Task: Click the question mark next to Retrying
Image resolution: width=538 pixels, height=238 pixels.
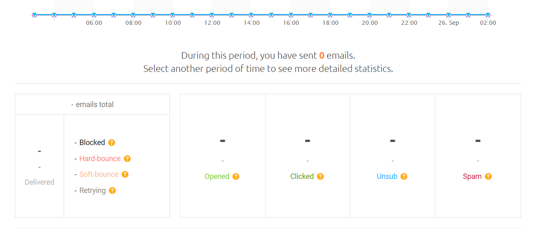Action: point(112,190)
